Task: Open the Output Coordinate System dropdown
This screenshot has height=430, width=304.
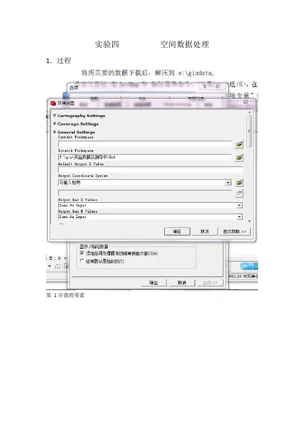Action: tap(228, 183)
